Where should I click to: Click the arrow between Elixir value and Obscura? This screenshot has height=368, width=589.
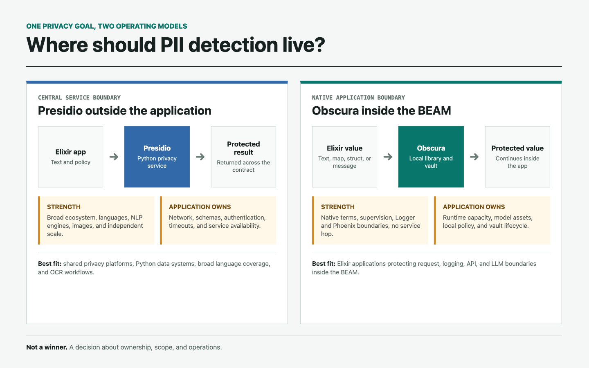[x=388, y=157]
